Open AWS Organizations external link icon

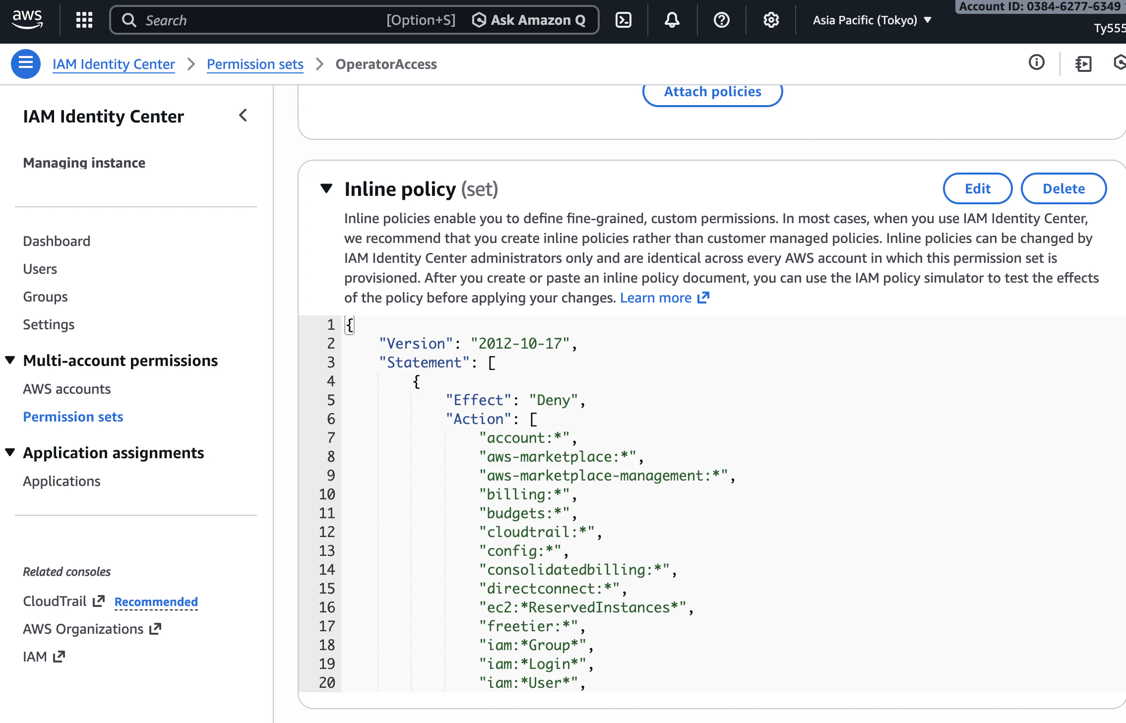[x=155, y=629]
